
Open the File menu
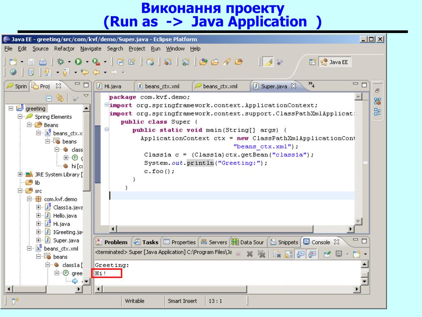8,49
